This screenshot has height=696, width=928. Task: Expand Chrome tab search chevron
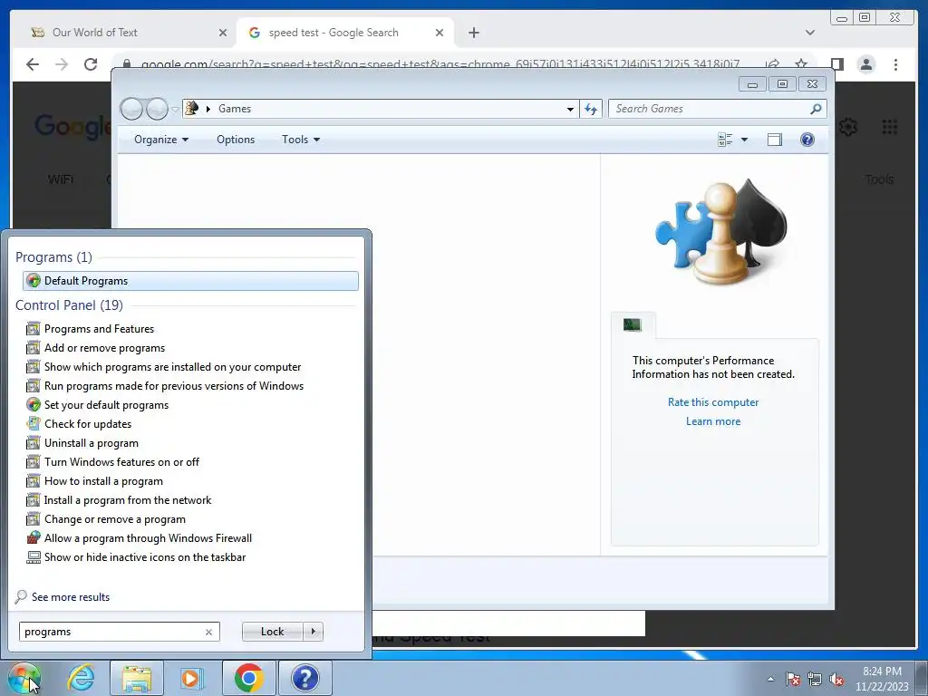click(x=809, y=33)
